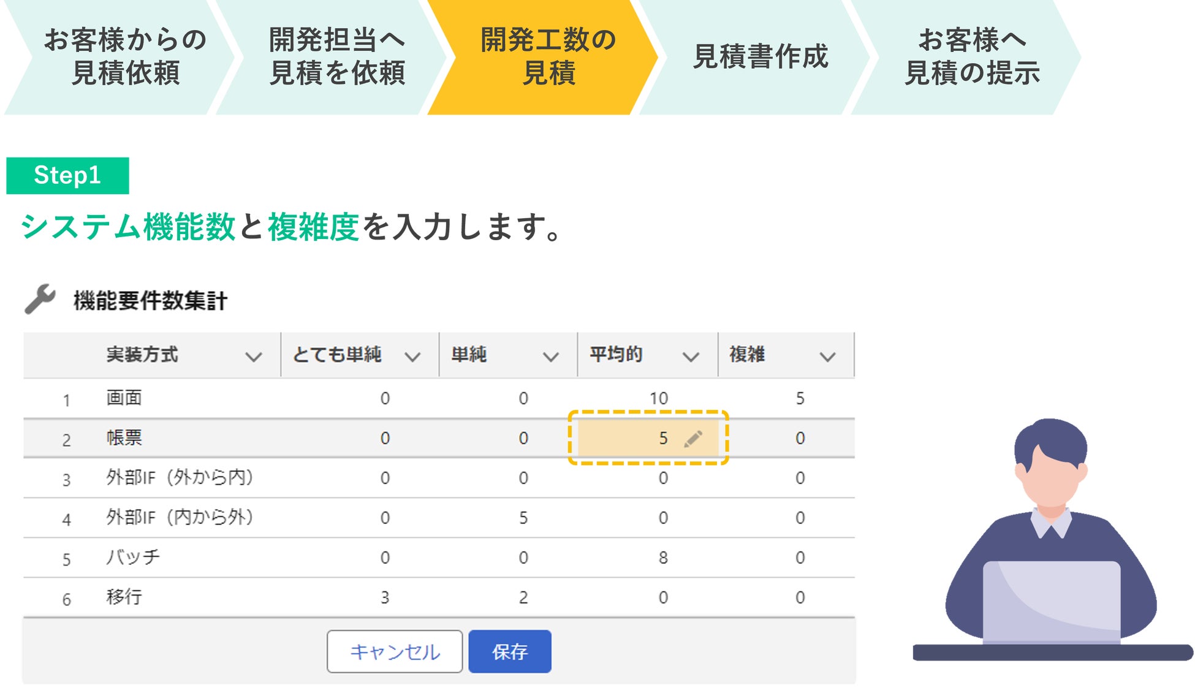This screenshot has width=1195, height=693.
Task: Go to the お客様へ見積の提示 step
Action: 971,56
